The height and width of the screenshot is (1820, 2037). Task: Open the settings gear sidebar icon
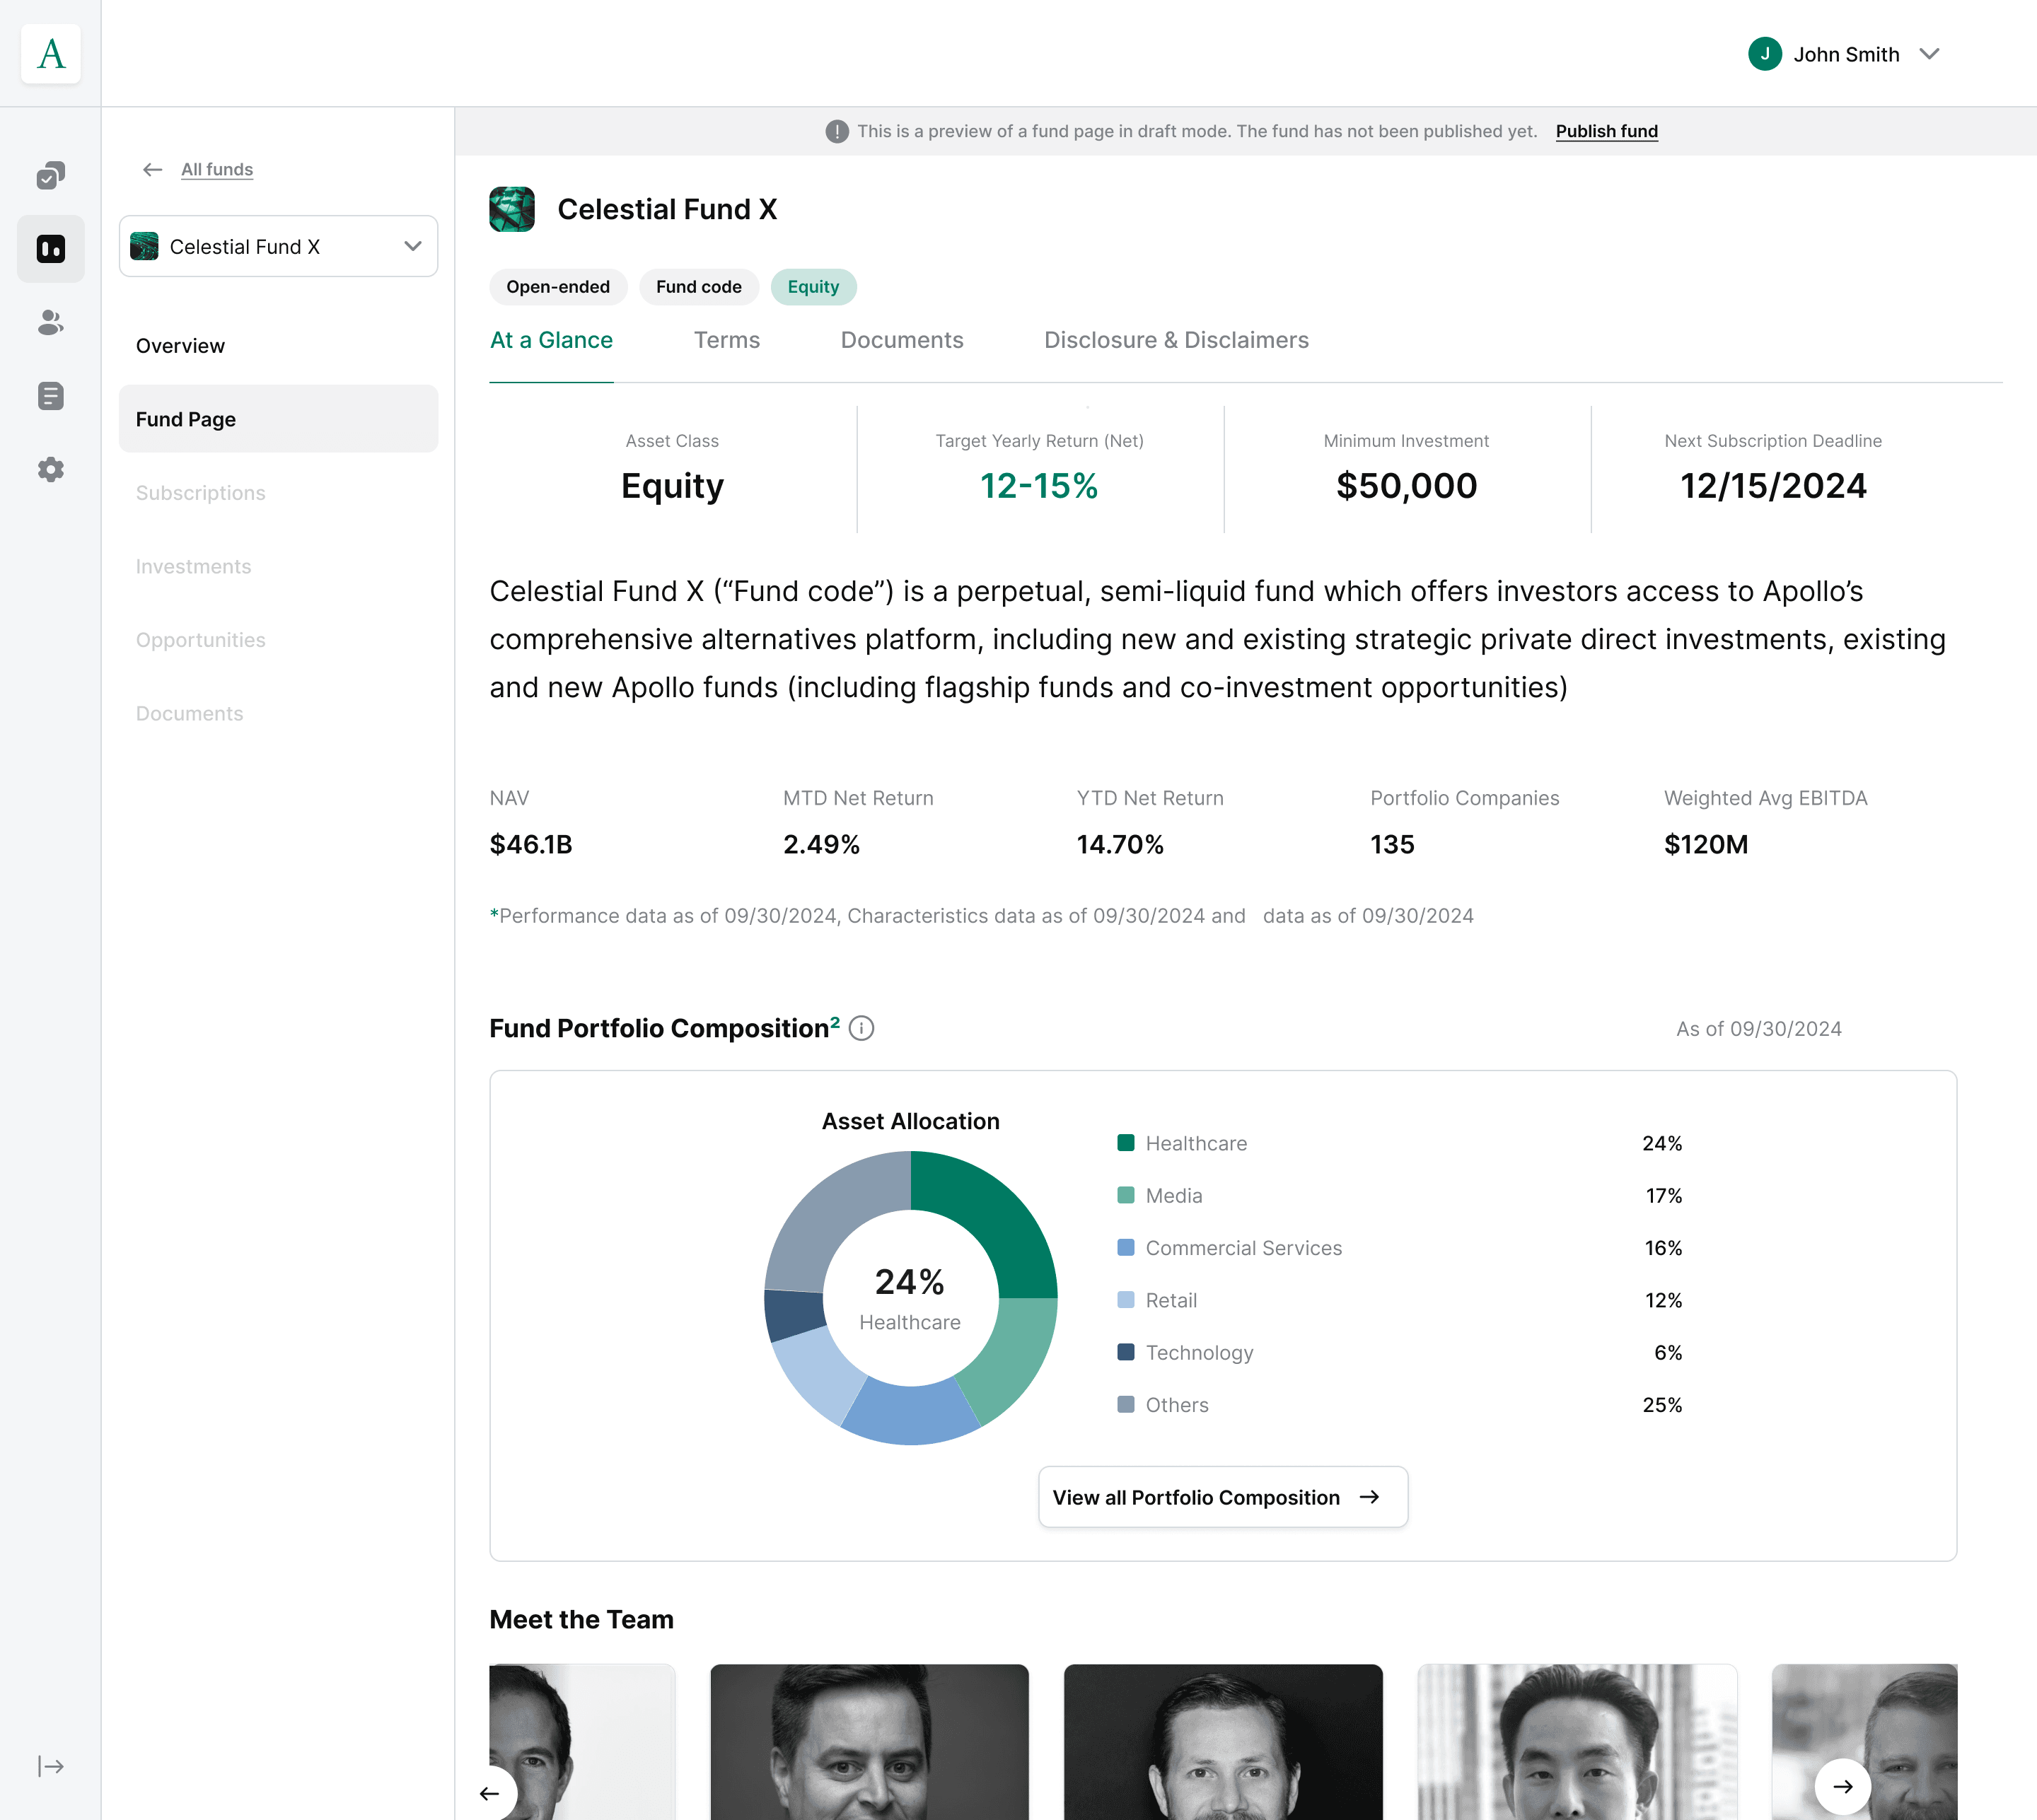51,469
